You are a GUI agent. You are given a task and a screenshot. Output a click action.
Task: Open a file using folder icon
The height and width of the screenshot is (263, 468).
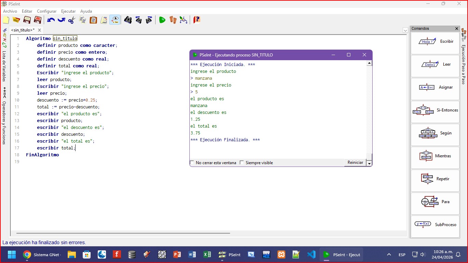[16, 20]
